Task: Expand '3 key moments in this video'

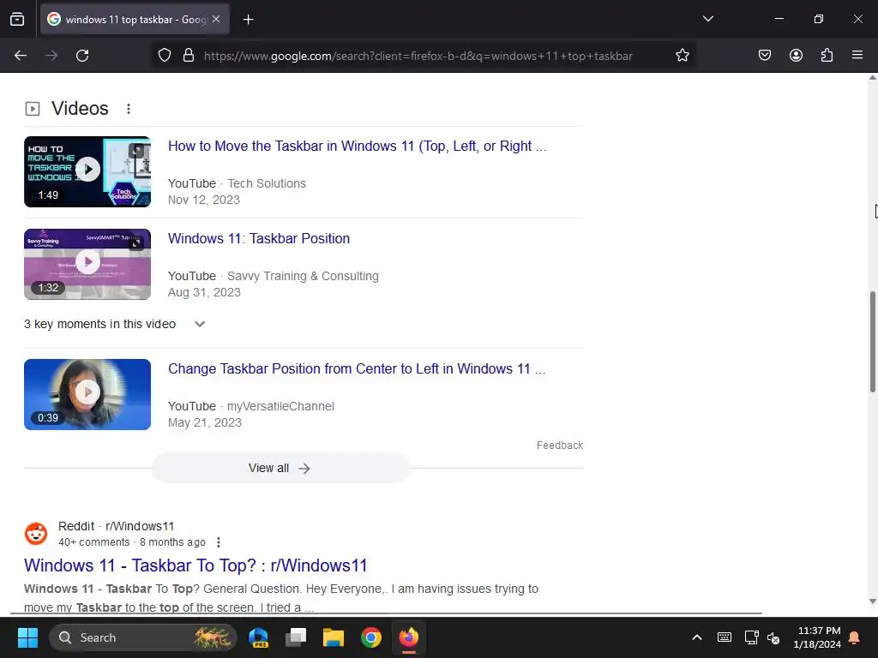Action: (x=114, y=324)
